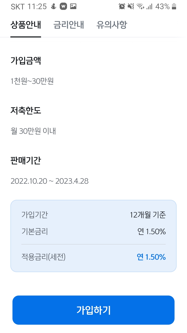
Task: Tap the mobile signal bars icon
Action: tap(149, 7)
